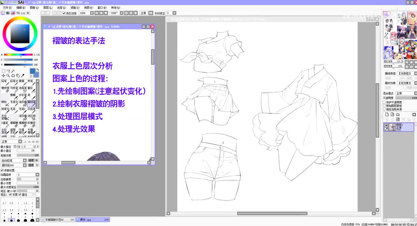Open the 图层 Layer menu
The height and width of the screenshot is (226, 417).
coord(48,7)
